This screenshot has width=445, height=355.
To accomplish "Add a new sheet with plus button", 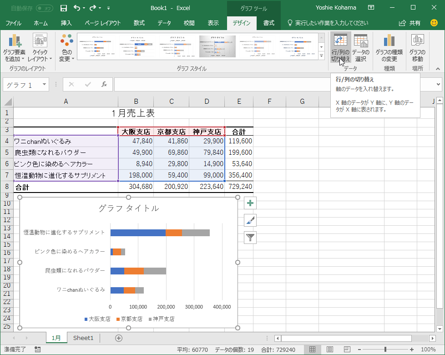I will pos(118,338).
